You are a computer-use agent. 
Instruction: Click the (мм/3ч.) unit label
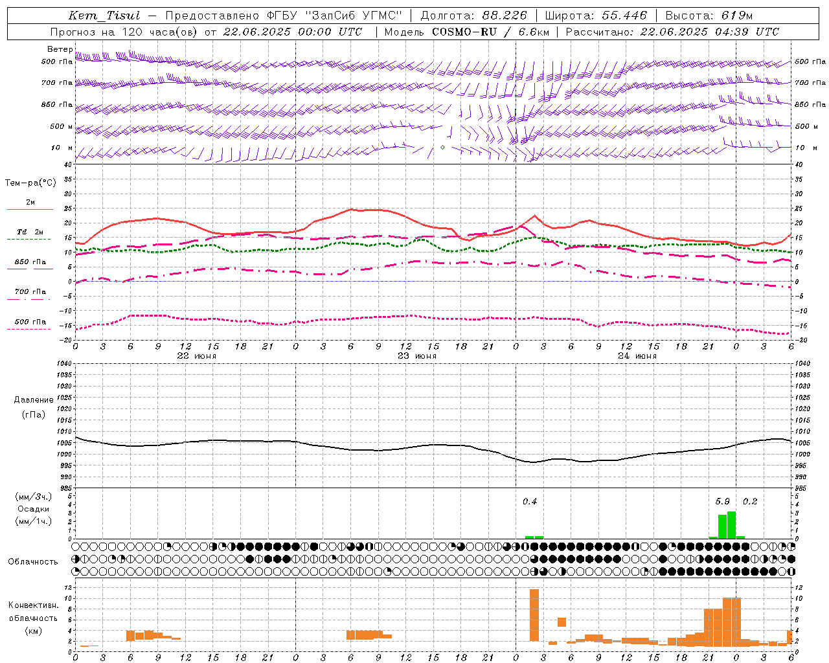point(33,497)
